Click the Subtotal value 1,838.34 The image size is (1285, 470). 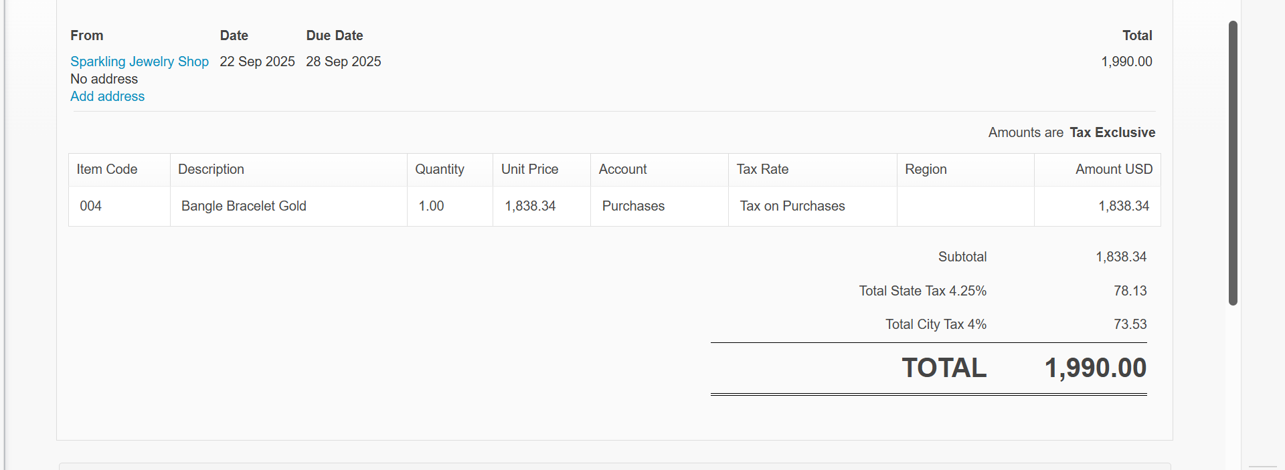1120,257
